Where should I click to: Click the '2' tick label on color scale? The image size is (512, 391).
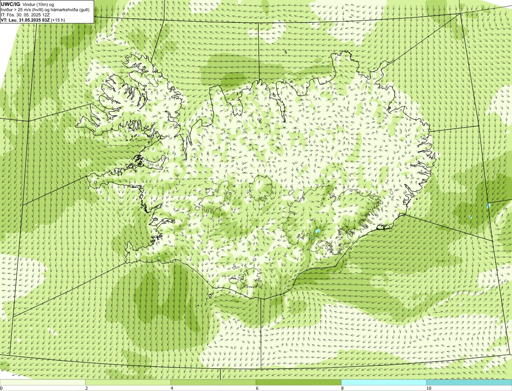pyautogui.click(x=86, y=388)
